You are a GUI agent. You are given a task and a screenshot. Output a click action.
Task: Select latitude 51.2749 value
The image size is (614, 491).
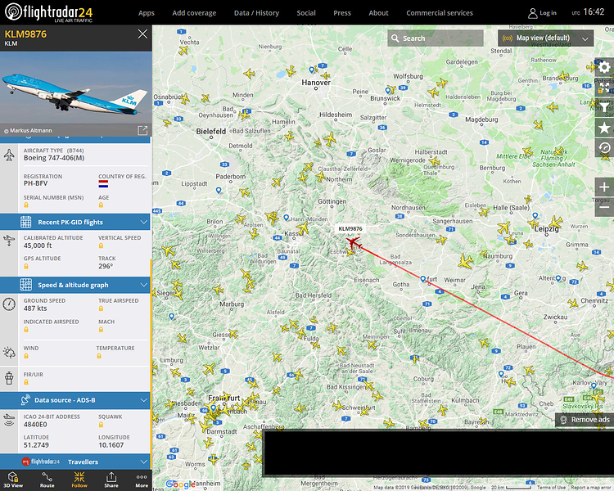tap(36, 445)
